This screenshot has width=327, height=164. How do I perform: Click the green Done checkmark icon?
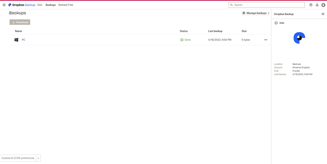pos(182,40)
